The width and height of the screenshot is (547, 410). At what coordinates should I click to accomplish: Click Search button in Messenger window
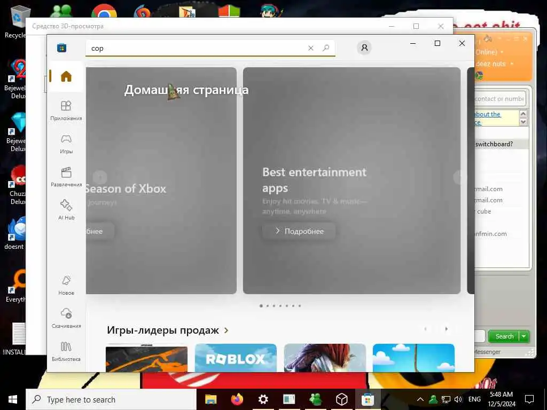click(x=504, y=336)
